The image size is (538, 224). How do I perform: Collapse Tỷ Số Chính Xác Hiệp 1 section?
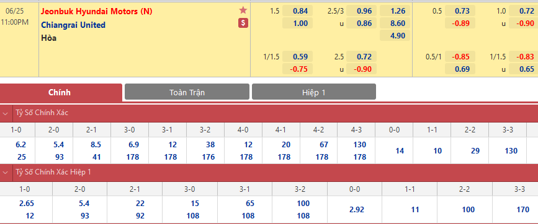point(6,173)
